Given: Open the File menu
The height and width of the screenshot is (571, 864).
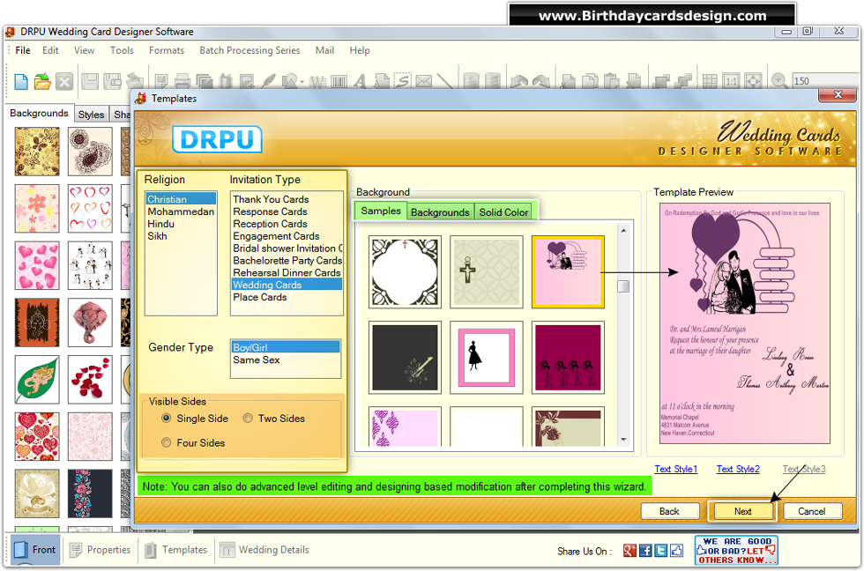Looking at the screenshot, I should point(23,50).
